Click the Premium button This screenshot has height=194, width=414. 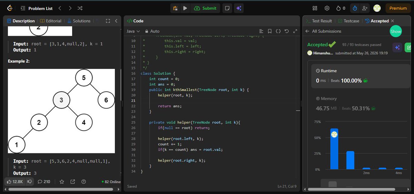click(398, 8)
